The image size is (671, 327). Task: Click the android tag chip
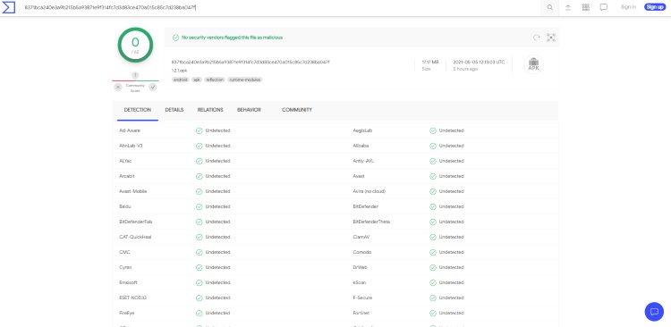180,80
